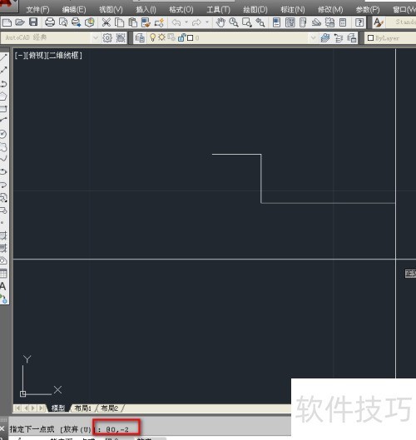Open the 视图(V) menu
This screenshot has height=440, width=416.
click(111, 10)
